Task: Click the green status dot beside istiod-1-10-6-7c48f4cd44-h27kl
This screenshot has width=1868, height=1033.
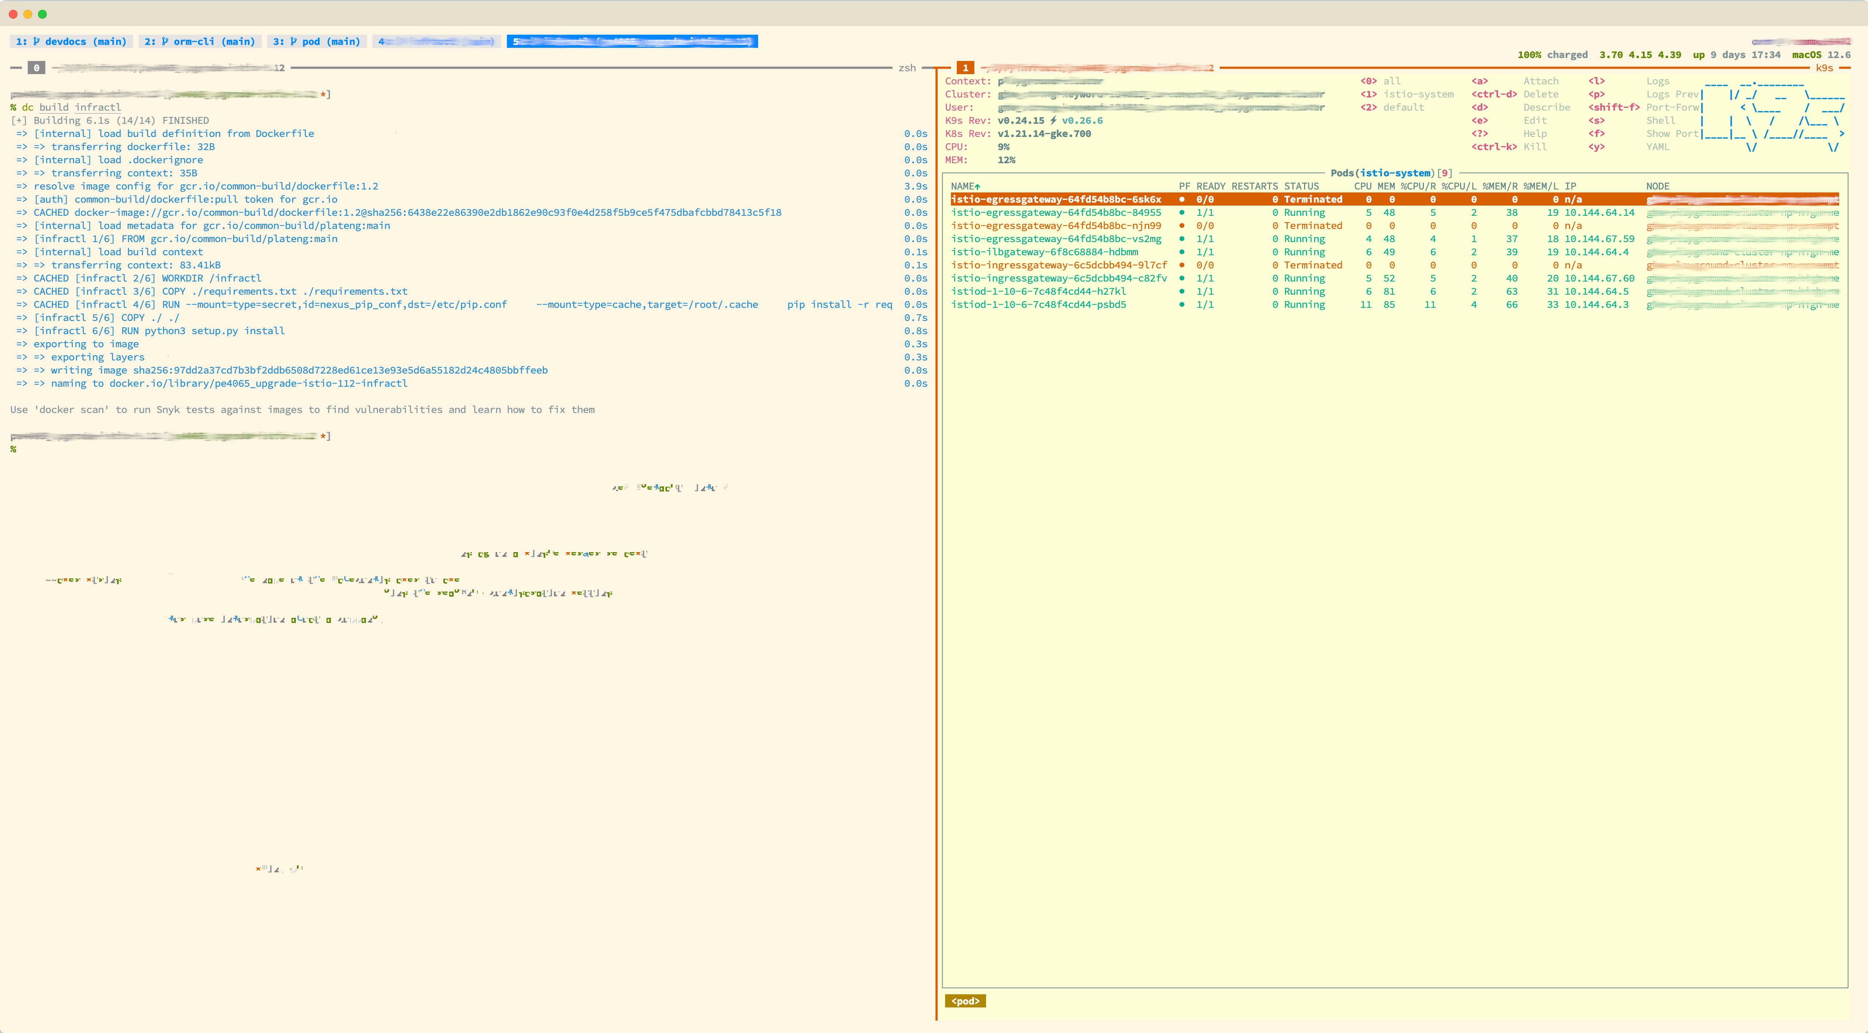Action: (x=1181, y=291)
